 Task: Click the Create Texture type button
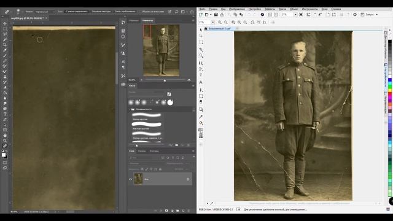tap(101, 12)
